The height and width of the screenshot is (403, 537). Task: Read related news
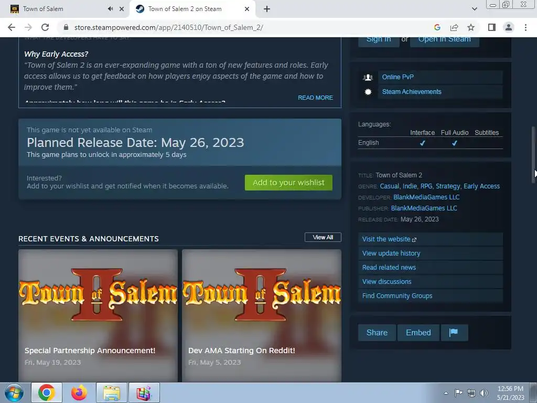(x=430, y=267)
